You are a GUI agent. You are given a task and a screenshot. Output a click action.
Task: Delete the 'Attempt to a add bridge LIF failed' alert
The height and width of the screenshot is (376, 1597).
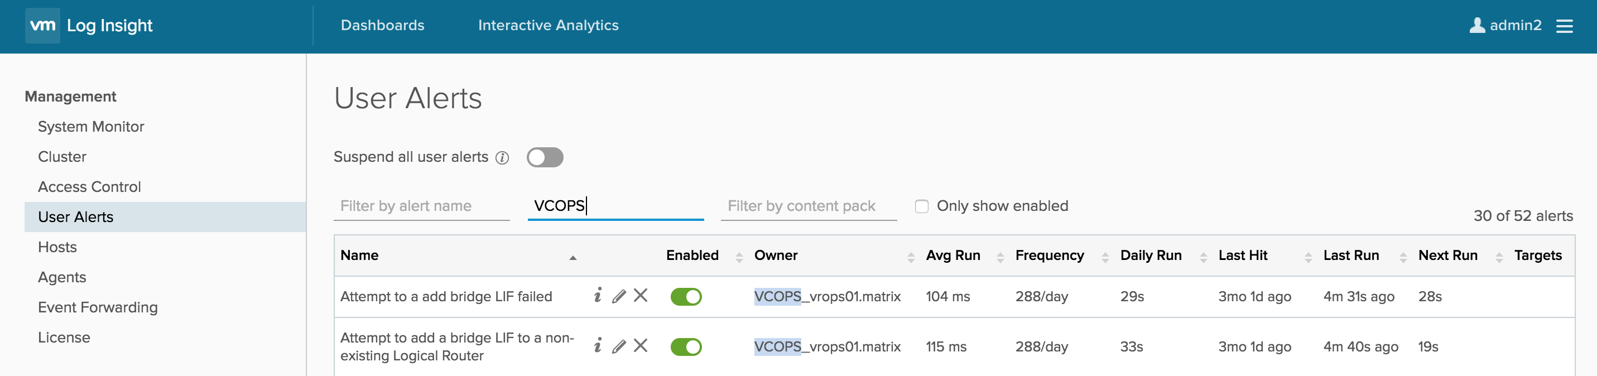[641, 296]
